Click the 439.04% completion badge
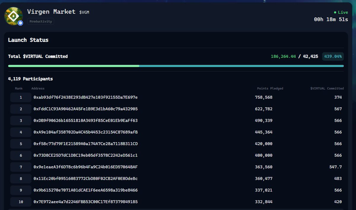The image size is (356, 210). tap(333, 56)
